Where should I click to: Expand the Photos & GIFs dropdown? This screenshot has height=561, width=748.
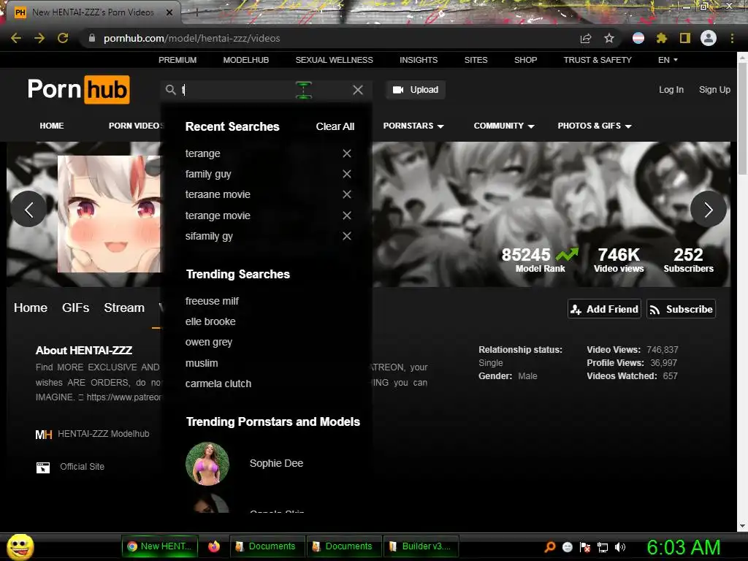click(x=595, y=126)
